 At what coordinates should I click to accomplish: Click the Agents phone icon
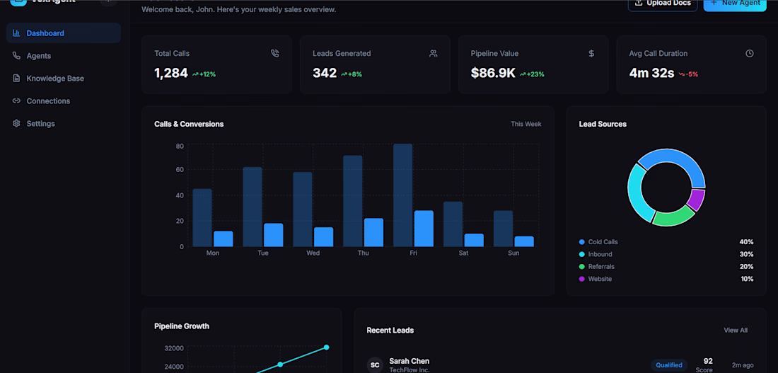click(16, 56)
